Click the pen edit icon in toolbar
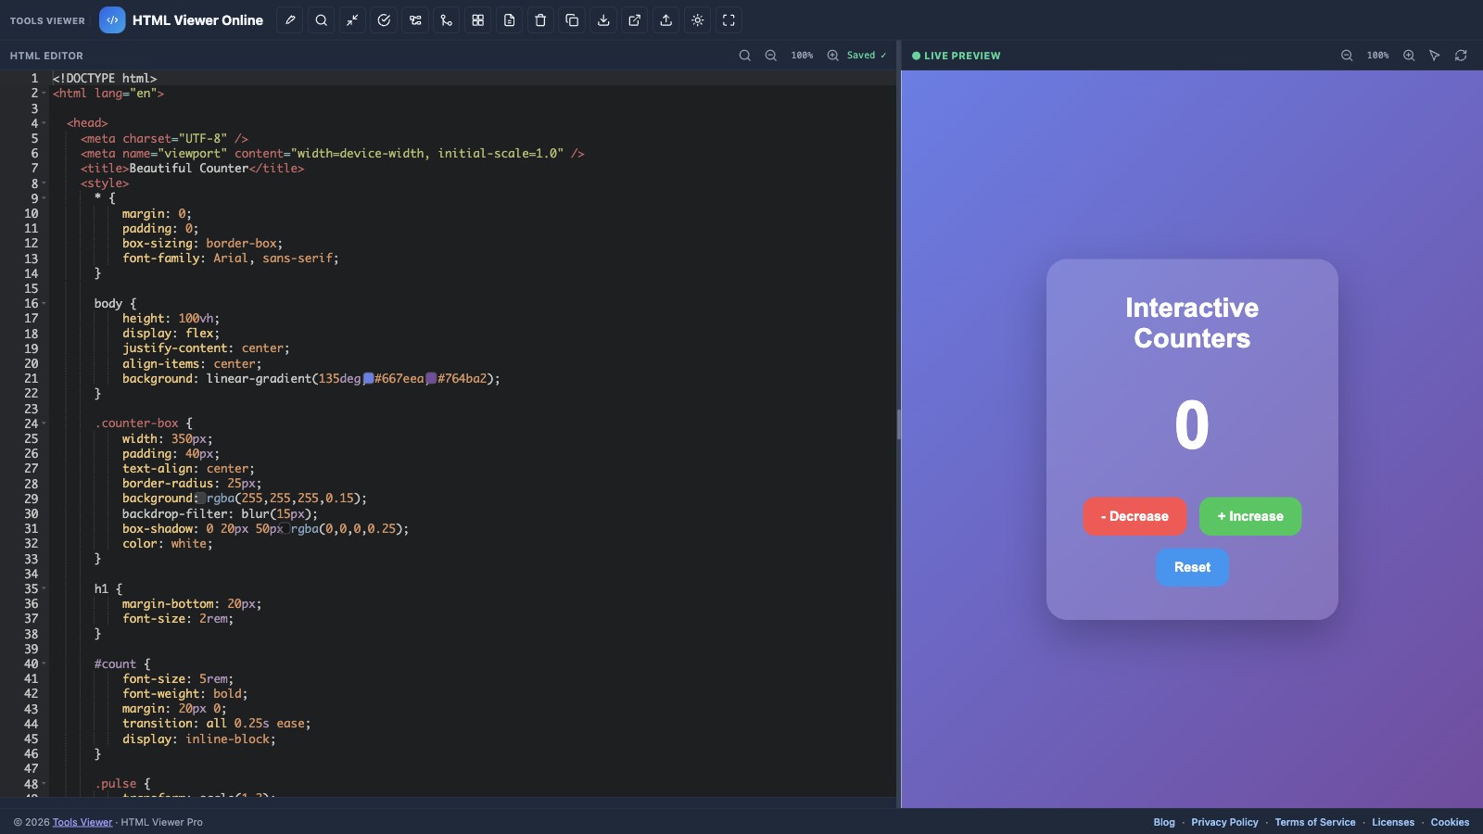1483x834 pixels. (x=290, y=20)
